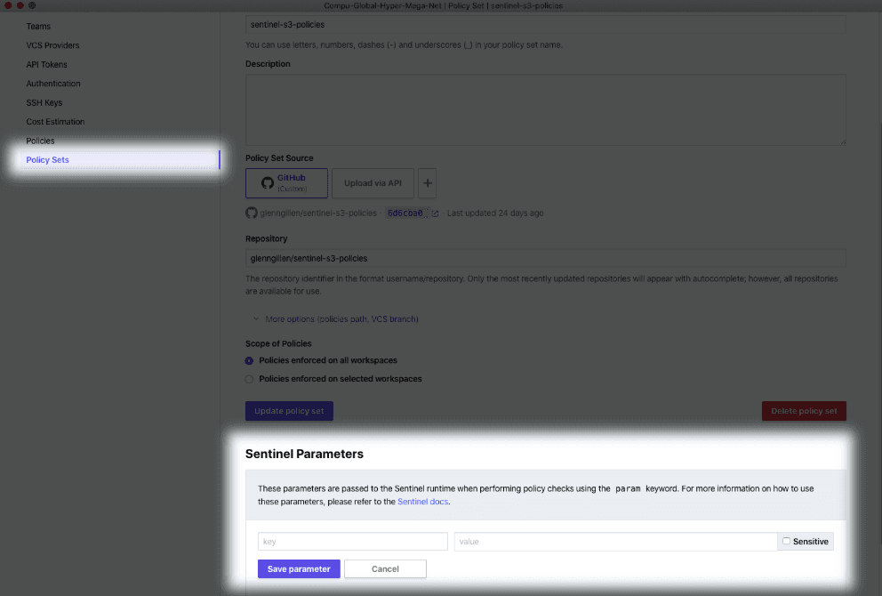Expand More options (policies path, VCS branch)
882x596 pixels.
point(341,318)
